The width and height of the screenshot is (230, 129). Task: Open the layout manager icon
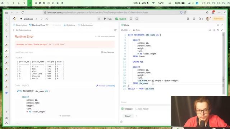[188, 19]
